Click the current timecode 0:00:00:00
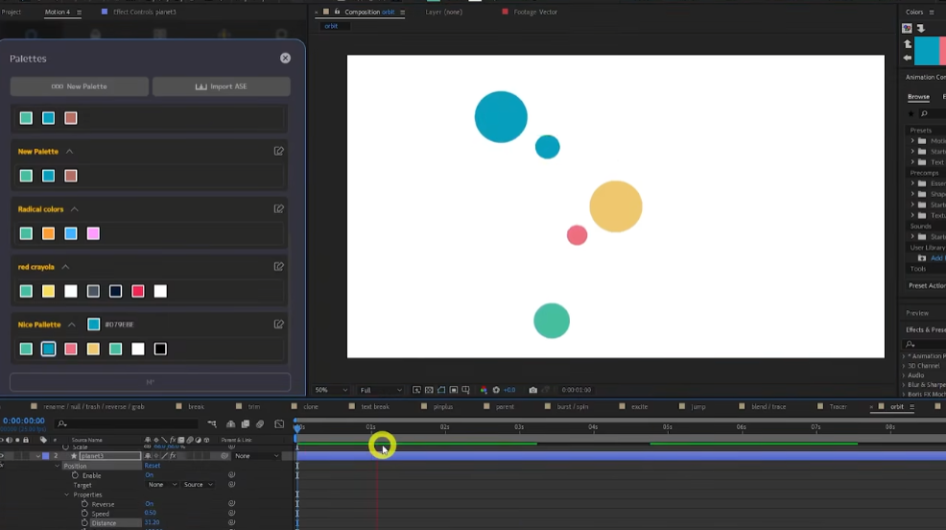This screenshot has height=530, width=946. pos(24,421)
